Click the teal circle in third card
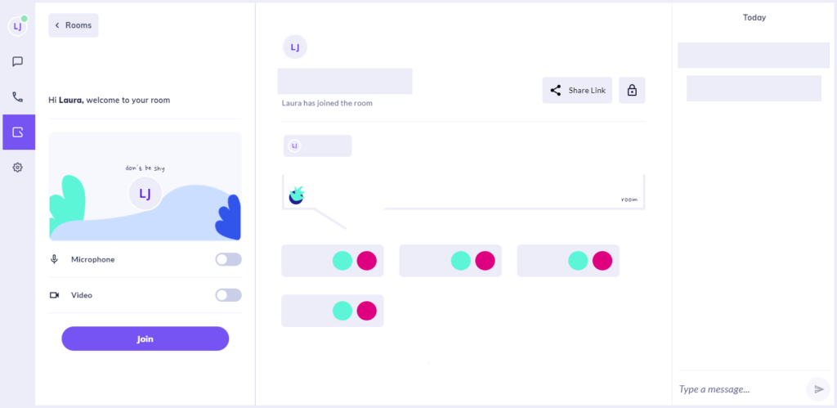Image resolution: width=837 pixels, height=408 pixels. pos(578,261)
